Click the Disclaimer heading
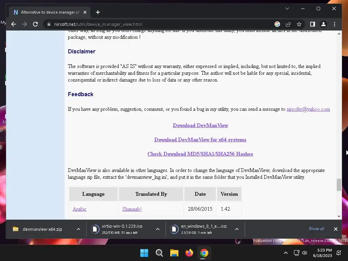 82,52
